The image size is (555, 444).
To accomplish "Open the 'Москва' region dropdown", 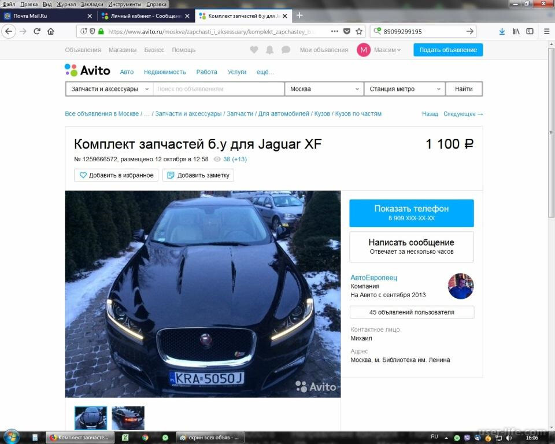I will 324,89.
